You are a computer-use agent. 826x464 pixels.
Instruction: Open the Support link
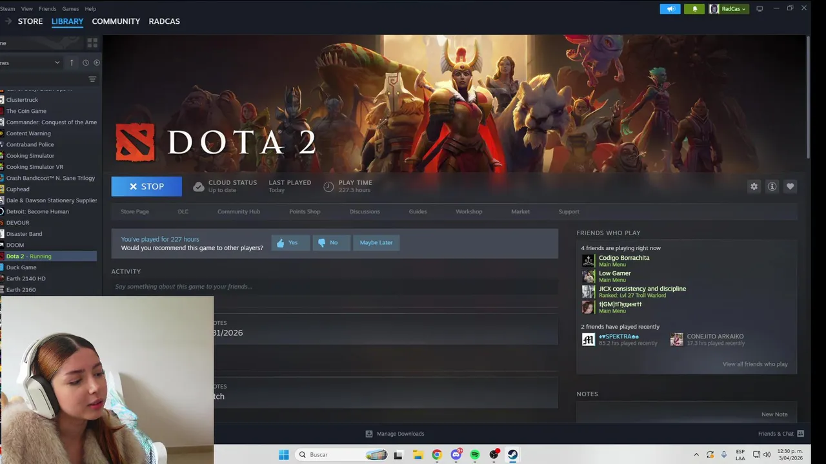tap(569, 211)
